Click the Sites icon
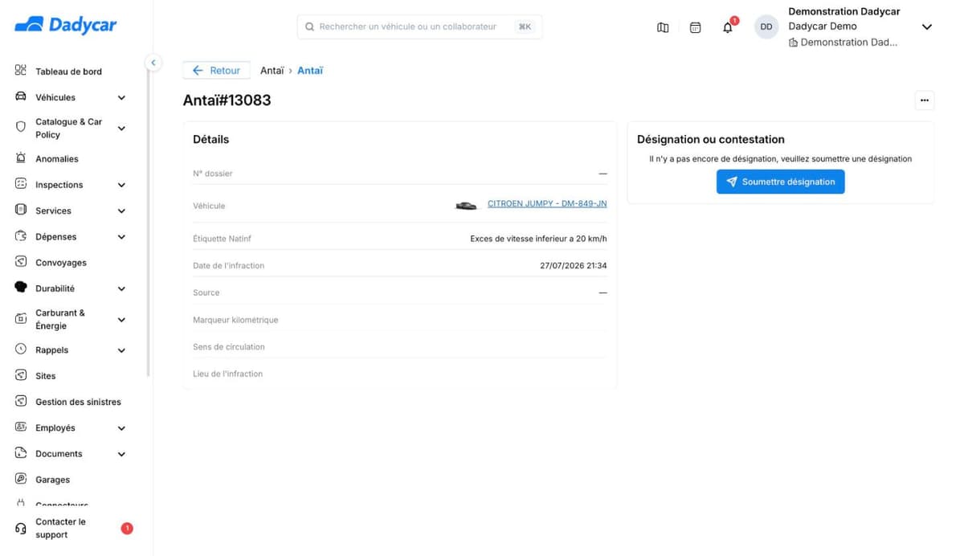 click(x=21, y=375)
